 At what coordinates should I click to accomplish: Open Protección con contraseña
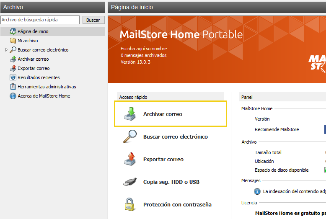click(177, 205)
